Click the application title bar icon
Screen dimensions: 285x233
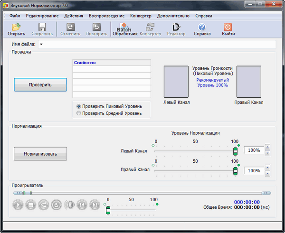coord(6,5)
